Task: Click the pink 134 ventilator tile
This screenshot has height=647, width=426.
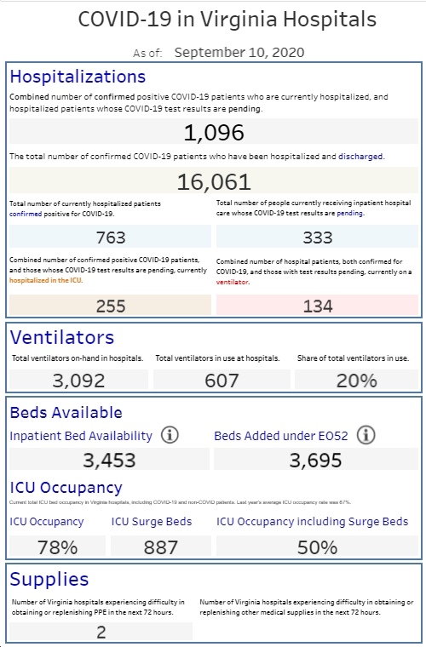Action: click(317, 305)
